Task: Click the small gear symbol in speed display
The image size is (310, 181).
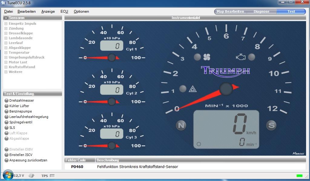Action: point(199,144)
